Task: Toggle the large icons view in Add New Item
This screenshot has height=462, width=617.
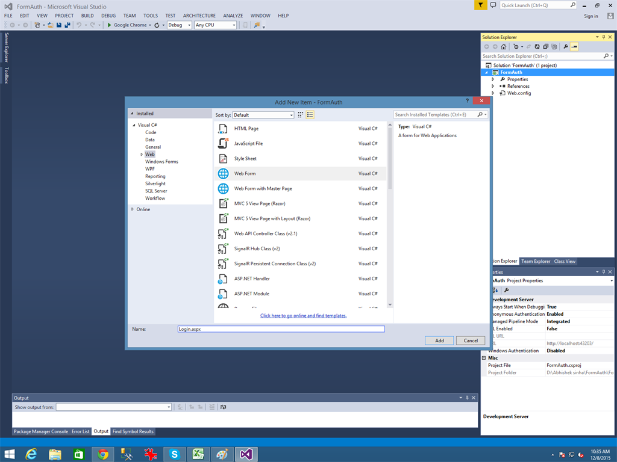Action: [300, 114]
